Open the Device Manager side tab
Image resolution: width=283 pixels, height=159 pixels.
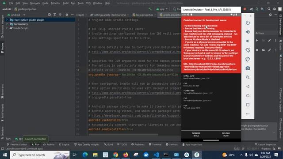point(281,25)
